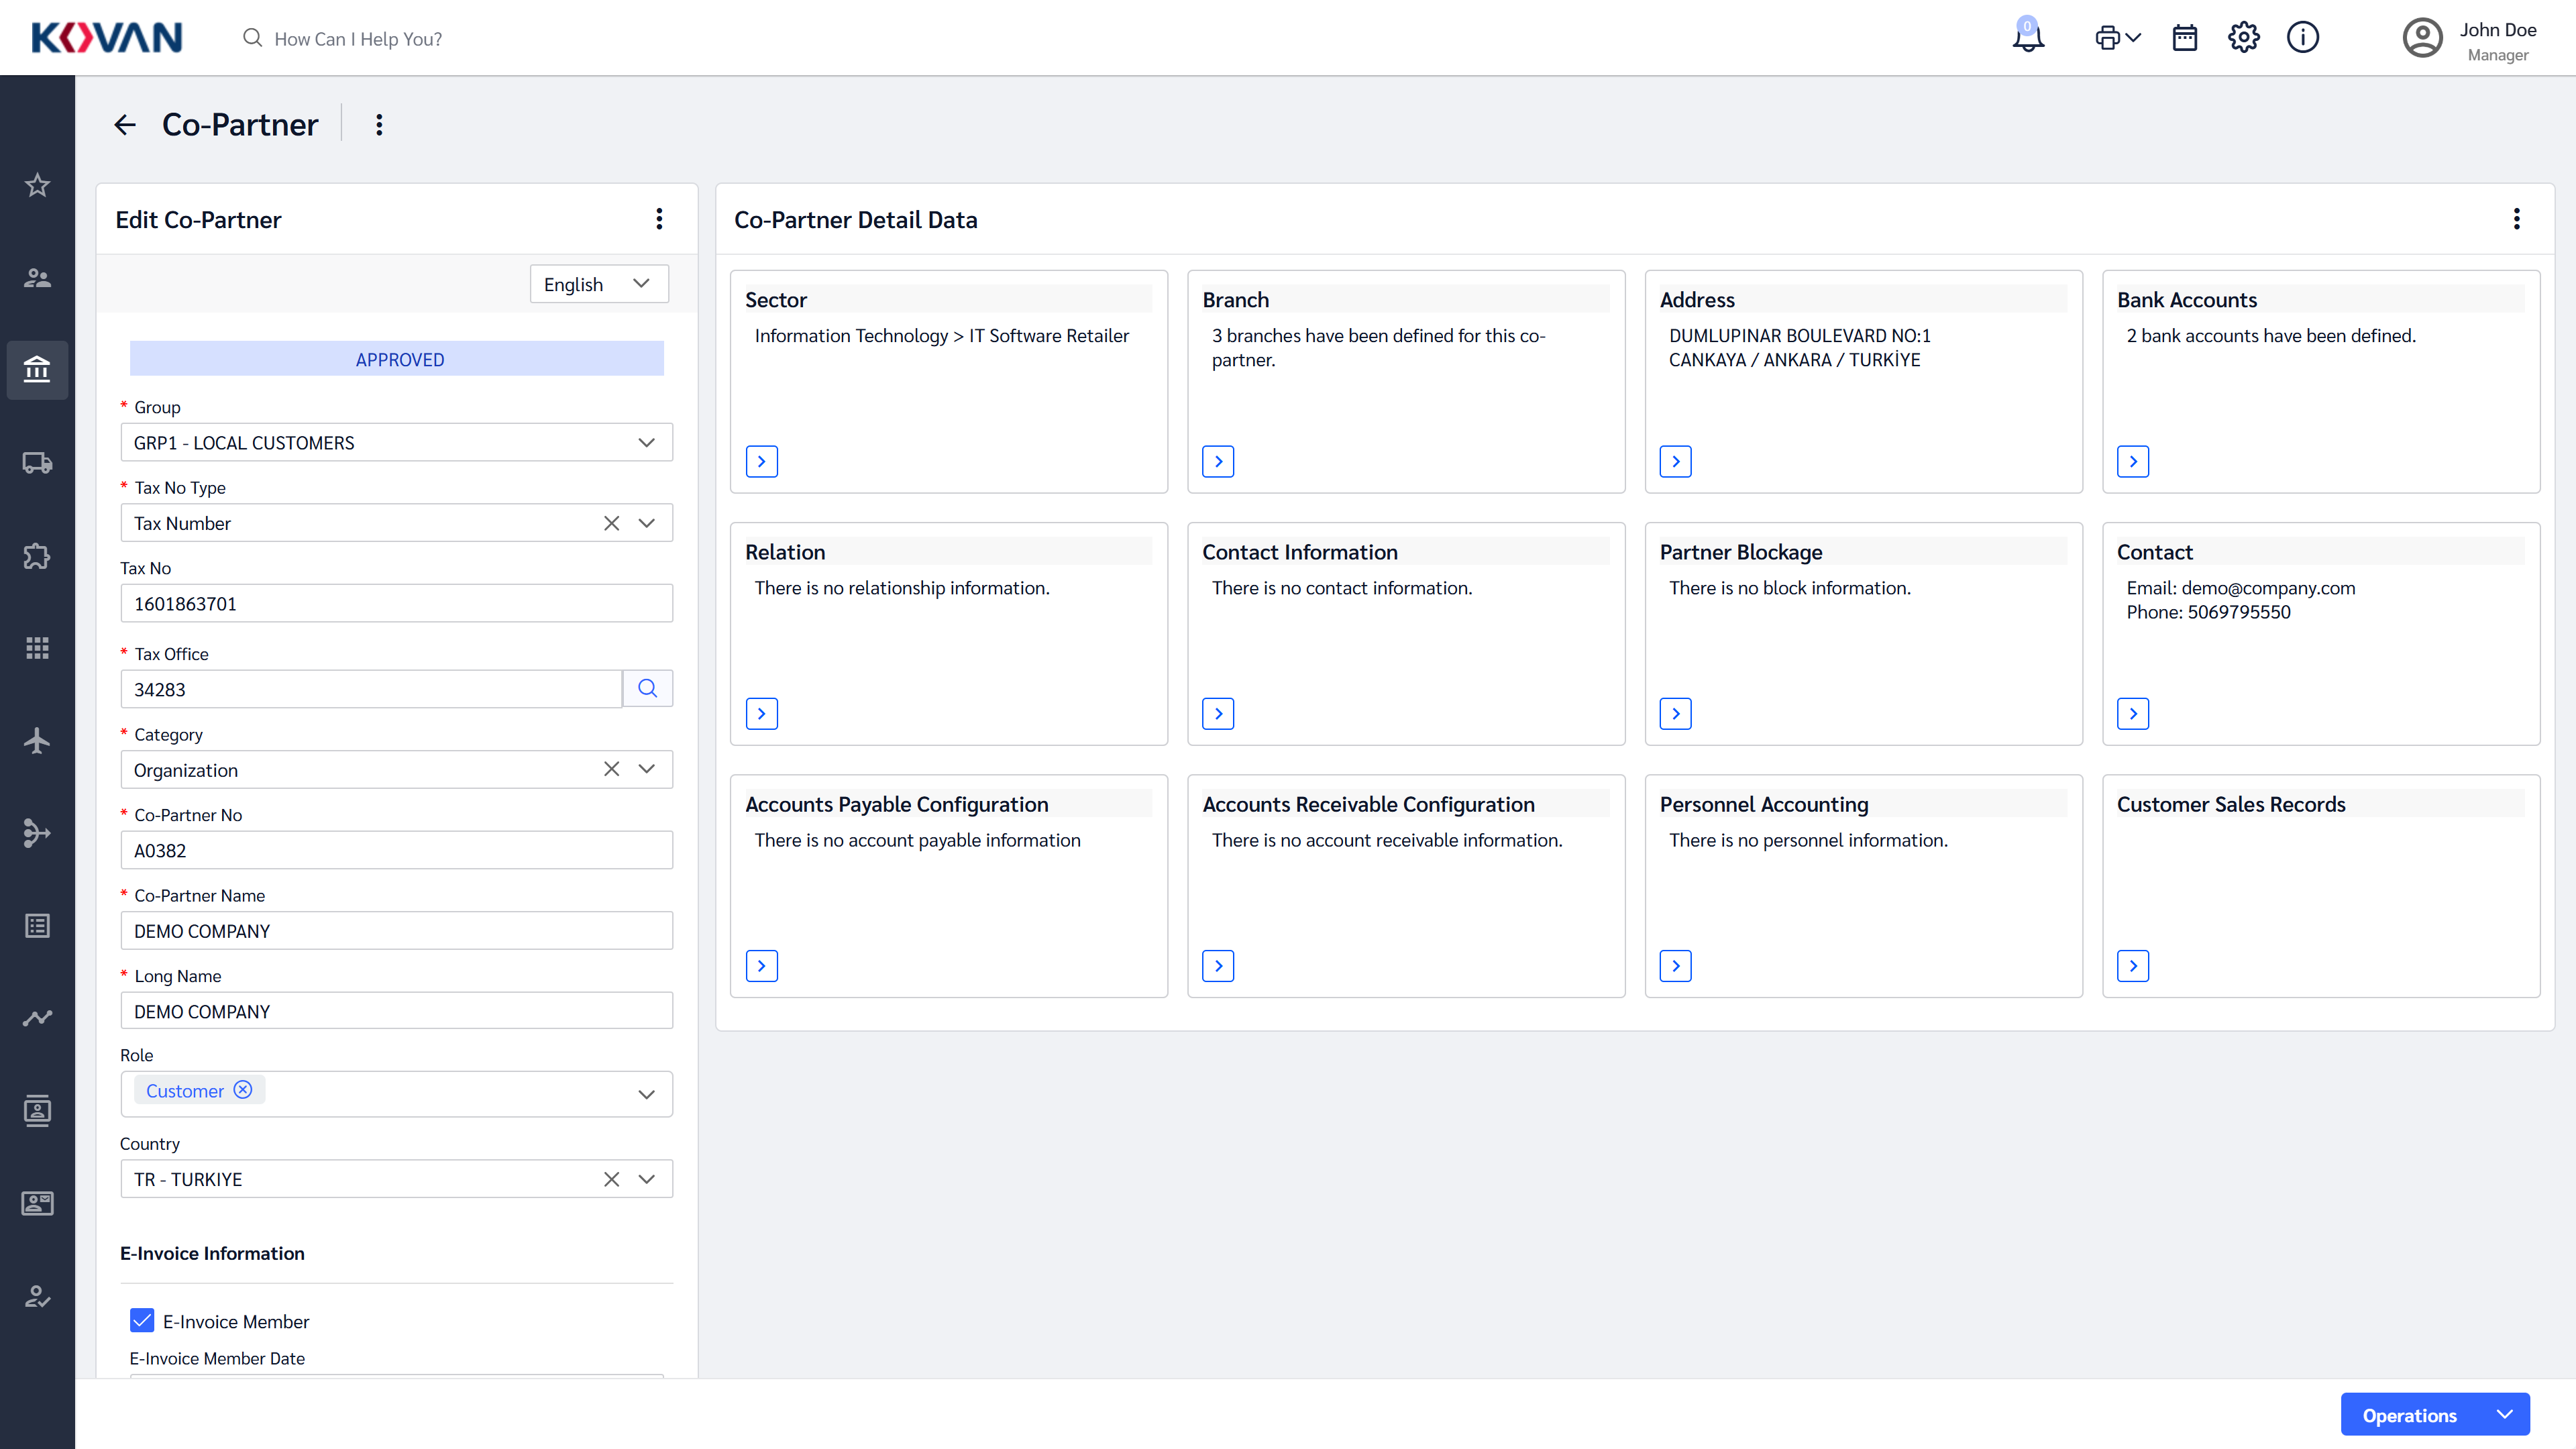Open the Partner Blockage card arrow

[x=1676, y=714]
